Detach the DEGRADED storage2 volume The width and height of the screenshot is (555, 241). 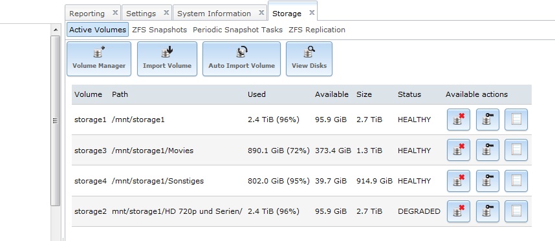459,211
